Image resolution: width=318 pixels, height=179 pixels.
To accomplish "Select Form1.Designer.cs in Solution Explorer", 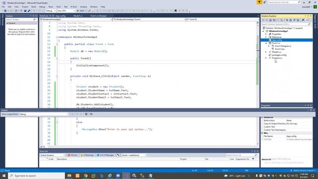I will pyautogui.click(x=283, y=46).
